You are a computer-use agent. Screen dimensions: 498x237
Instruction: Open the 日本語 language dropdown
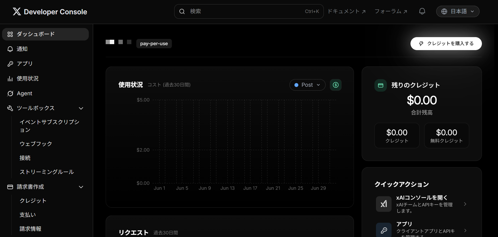458,11
